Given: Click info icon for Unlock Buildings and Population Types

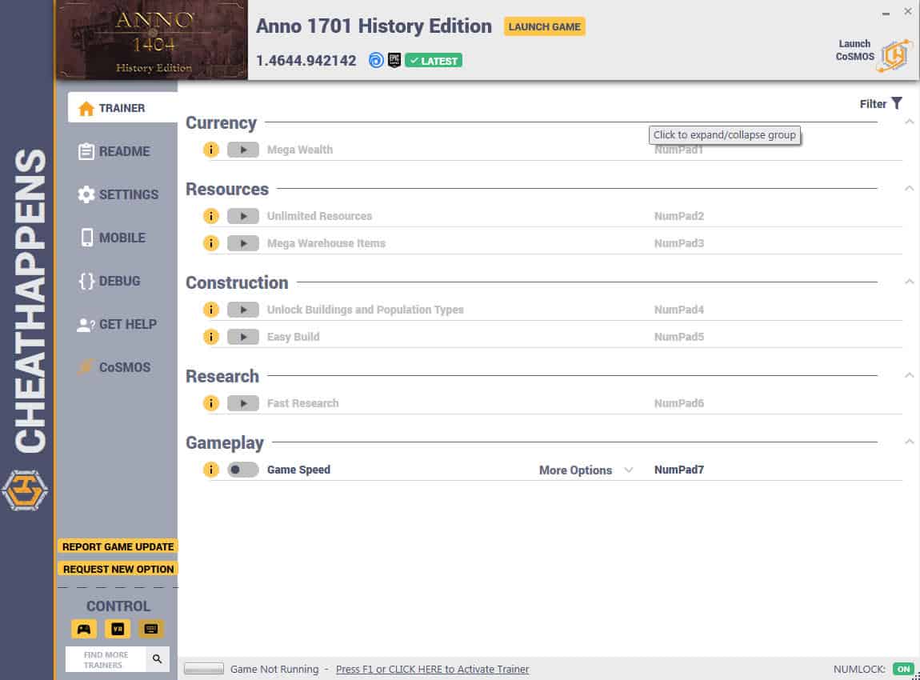Looking at the screenshot, I should click(x=210, y=309).
